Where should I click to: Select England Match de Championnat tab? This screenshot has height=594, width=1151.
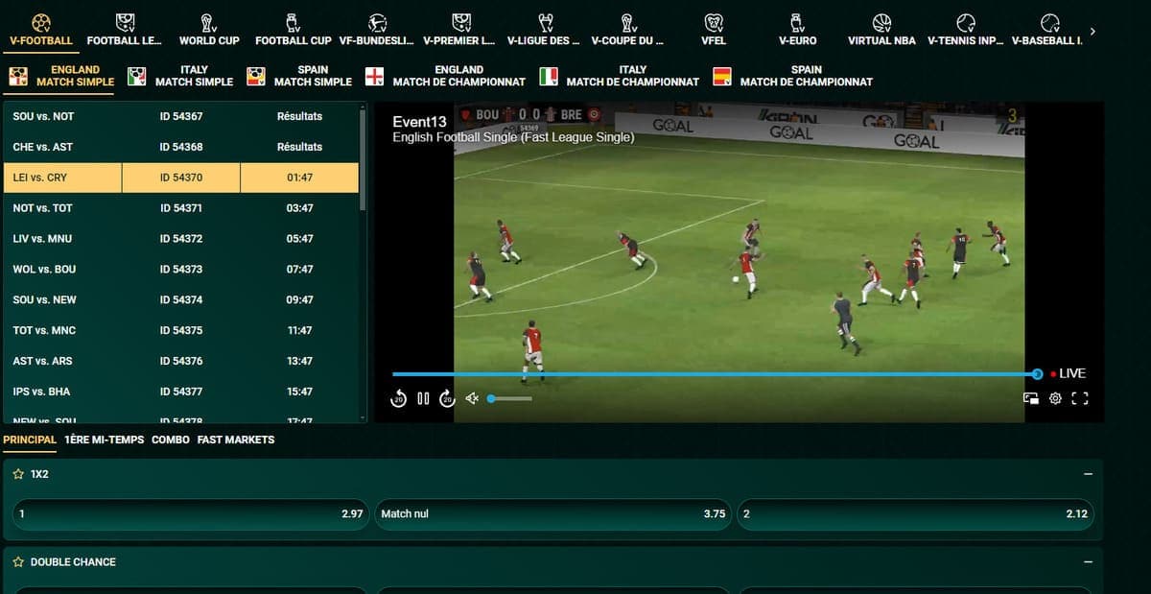(446, 76)
